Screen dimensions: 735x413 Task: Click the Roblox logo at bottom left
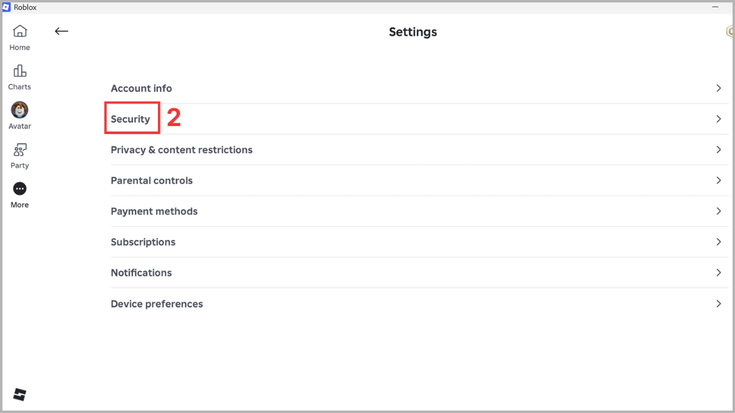pyautogui.click(x=20, y=395)
